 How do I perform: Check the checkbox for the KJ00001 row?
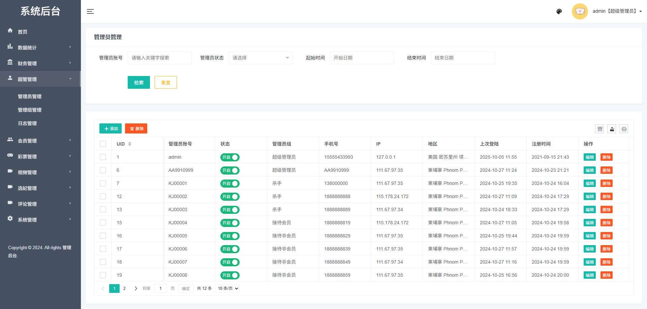tap(103, 183)
